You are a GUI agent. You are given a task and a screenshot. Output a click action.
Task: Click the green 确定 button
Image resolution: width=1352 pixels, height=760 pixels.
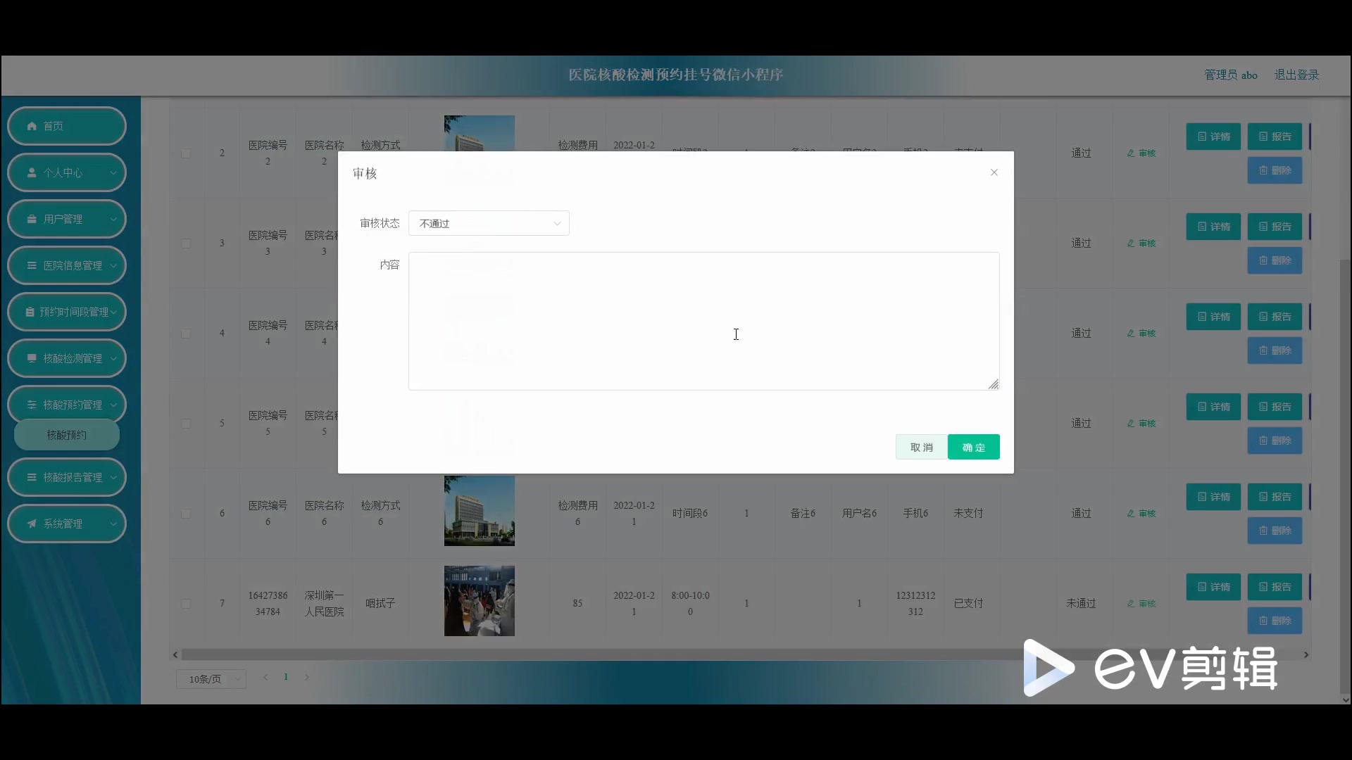(973, 448)
